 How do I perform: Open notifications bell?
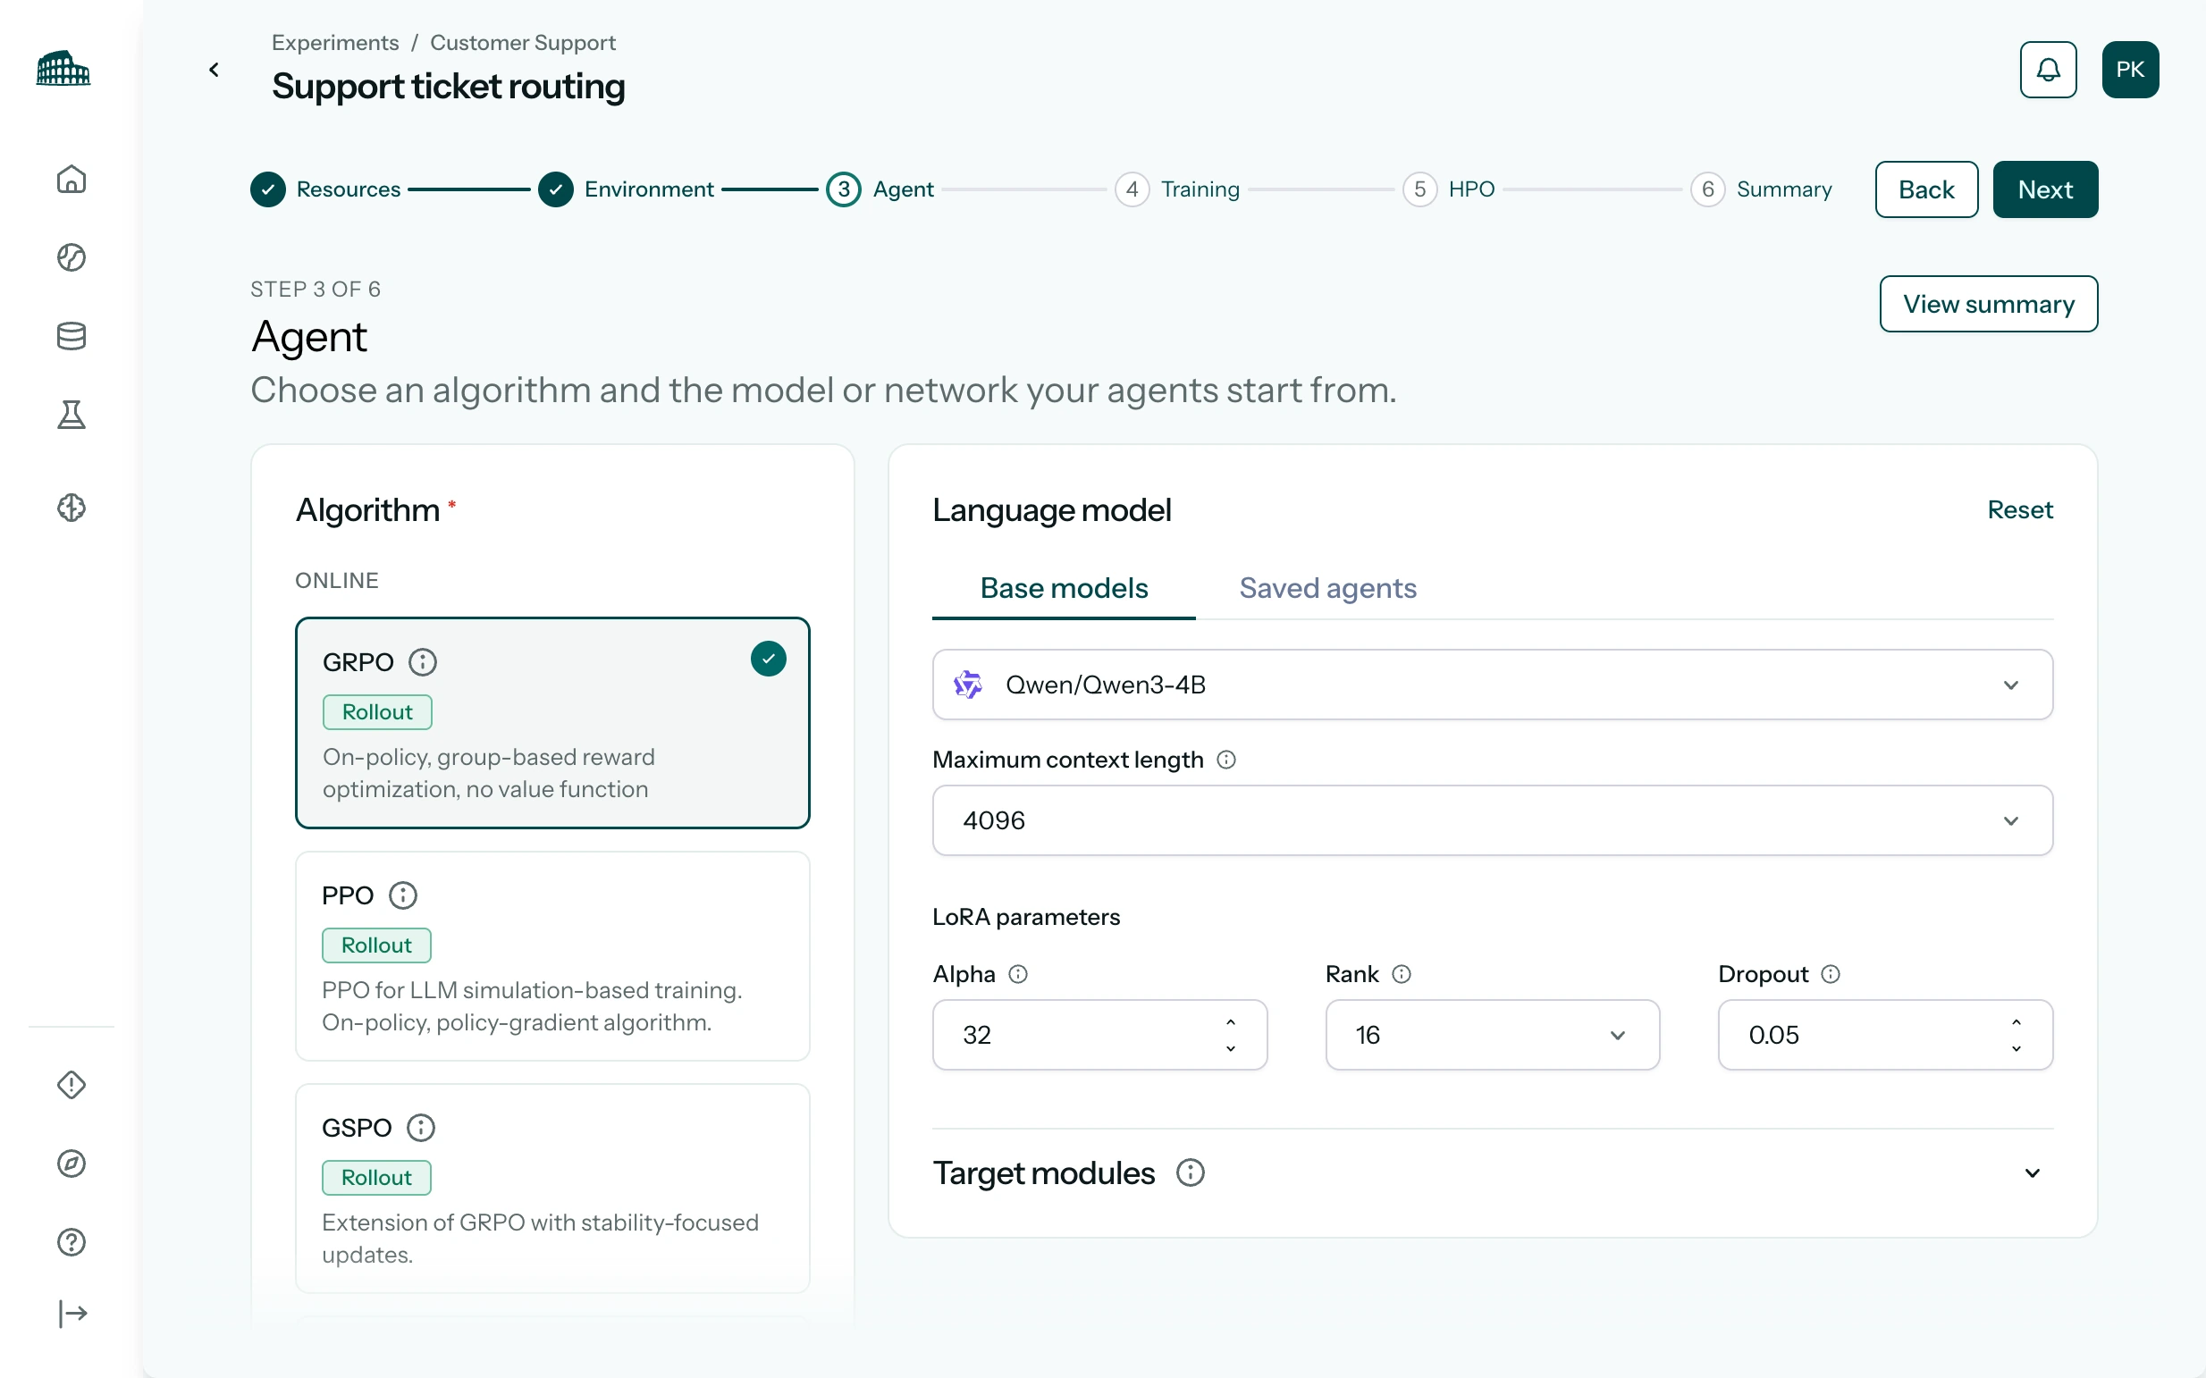point(2048,70)
